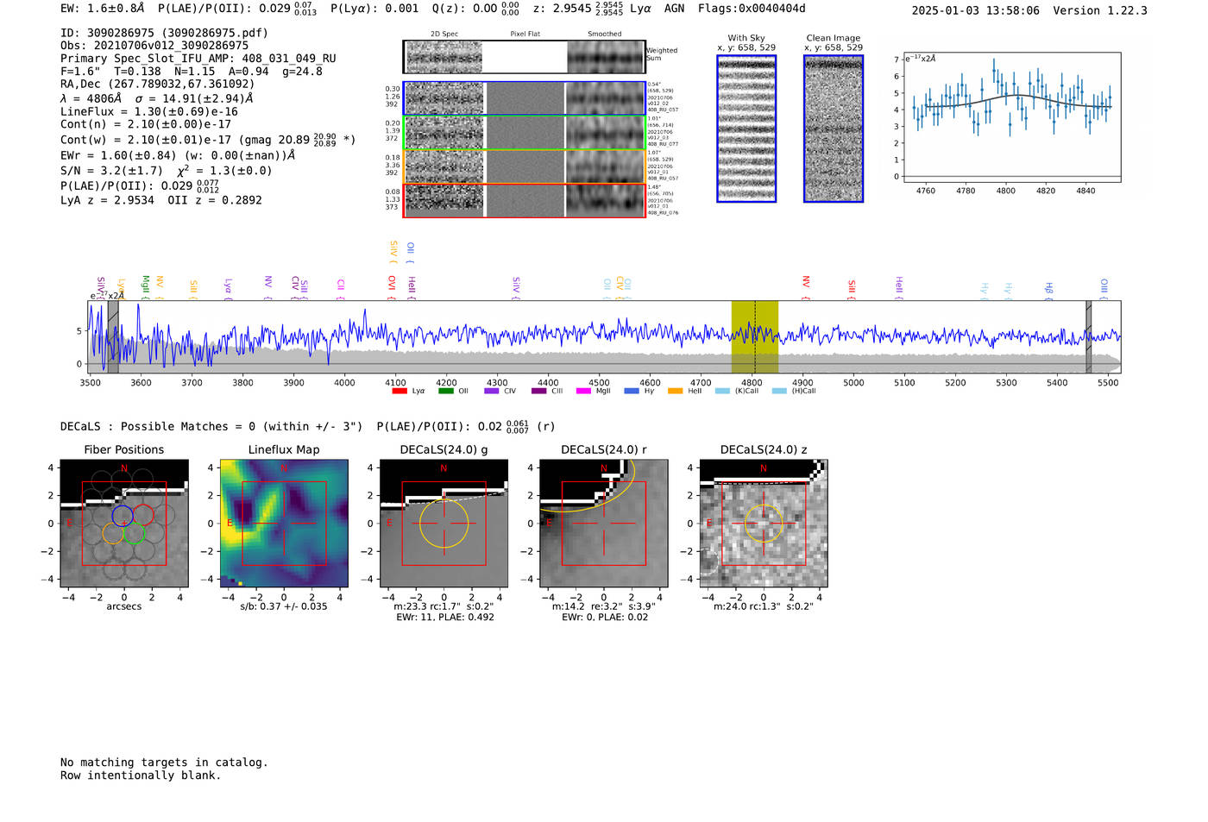Image resolution: width=1208 pixels, height=822 pixels.
Task: Click the blue fiber circle in Fiber Positions
Action: point(123,516)
